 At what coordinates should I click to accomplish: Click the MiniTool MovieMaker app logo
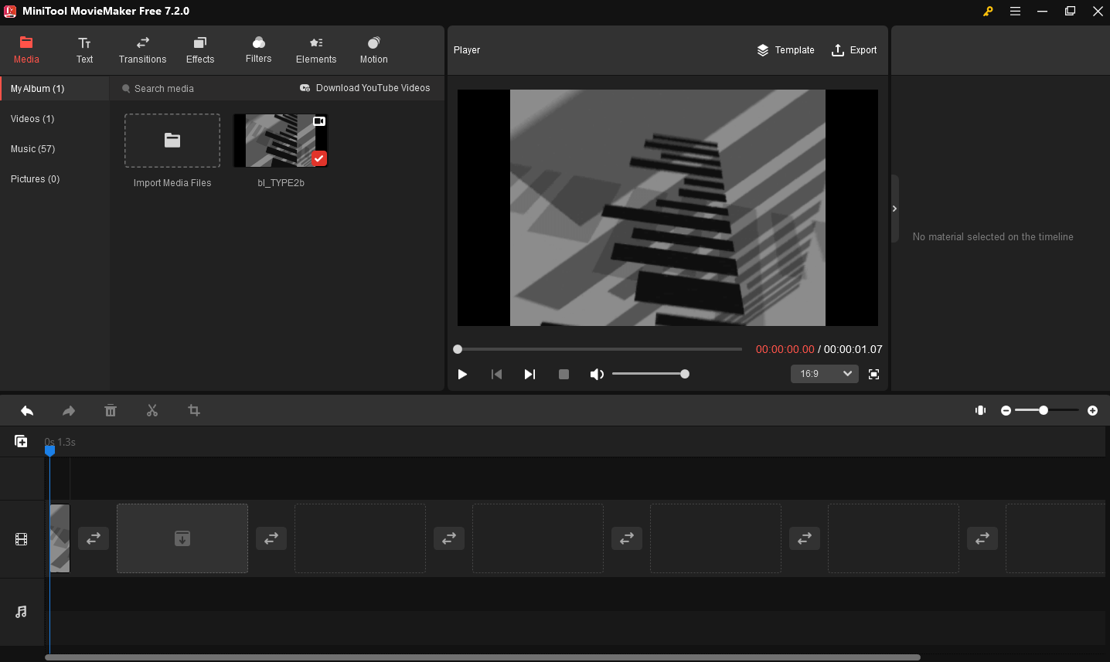(x=10, y=11)
